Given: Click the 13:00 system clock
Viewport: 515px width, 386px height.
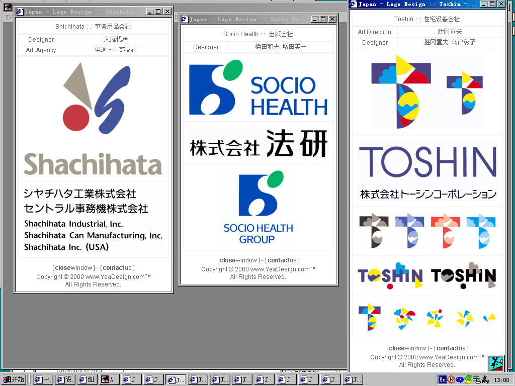Looking at the screenshot, I should tap(501, 380).
